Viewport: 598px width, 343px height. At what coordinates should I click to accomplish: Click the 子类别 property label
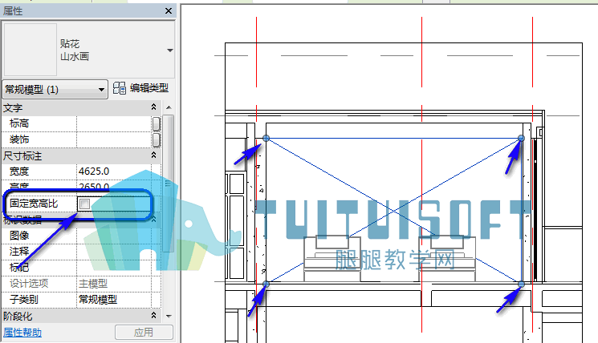(x=23, y=300)
